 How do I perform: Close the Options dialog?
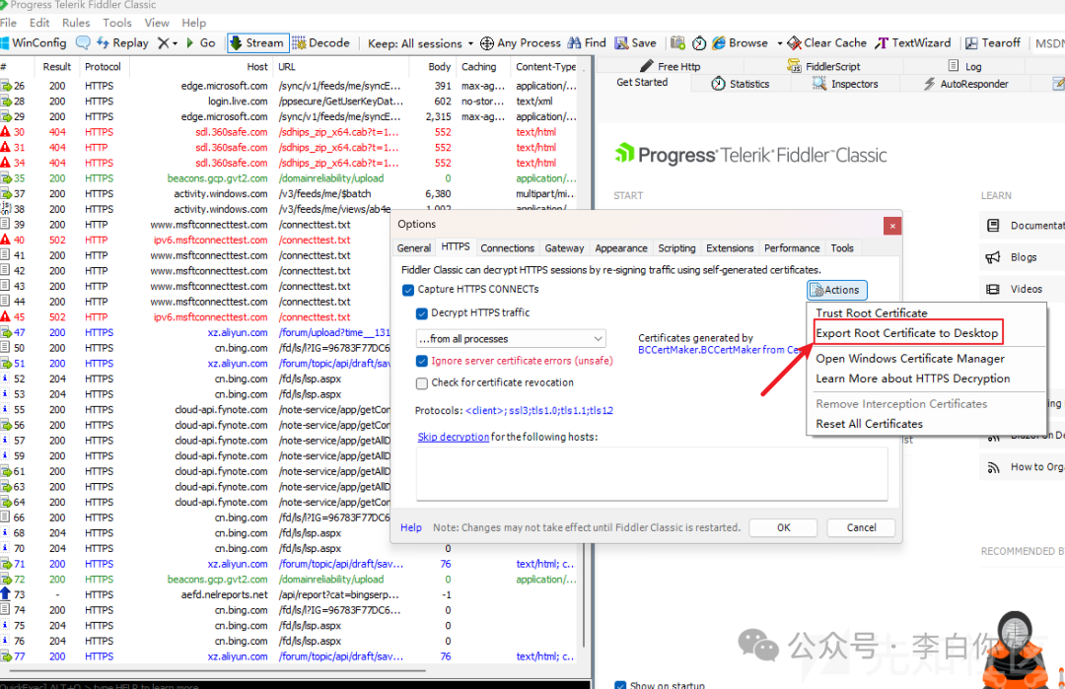pyautogui.click(x=892, y=226)
